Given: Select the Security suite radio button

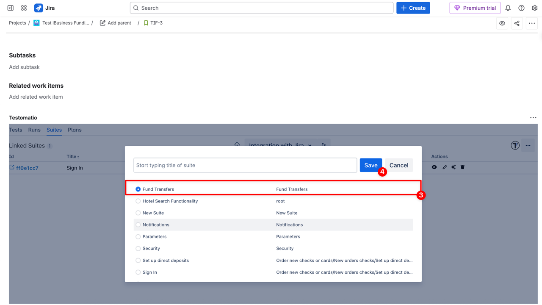Looking at the screenshot, I should (x=138, y=249).
